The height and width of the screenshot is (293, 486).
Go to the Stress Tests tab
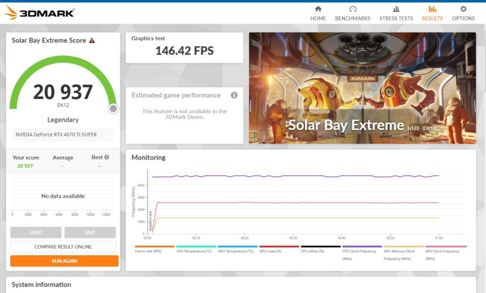[396, 13]
